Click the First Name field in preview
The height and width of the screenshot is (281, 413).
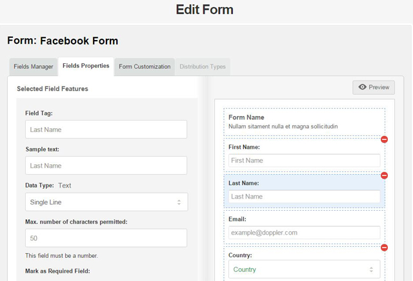(304, 160)
